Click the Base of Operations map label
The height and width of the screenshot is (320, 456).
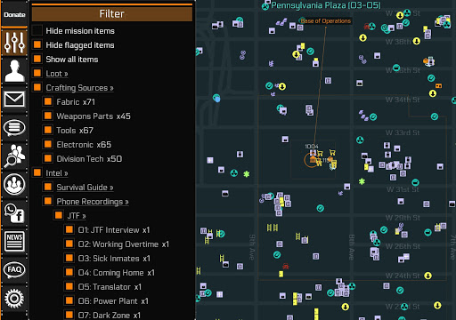pos(326,21)
